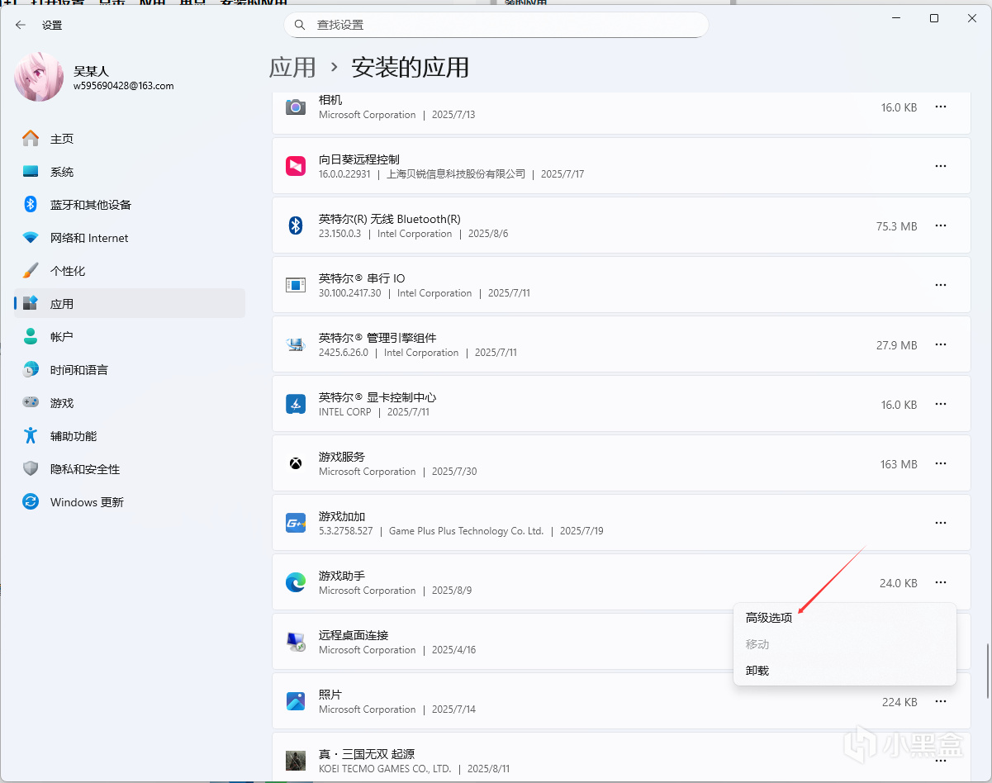992x783 pixels.
Task: Click the 远程桌面连接 app icon
Action: [296, 642]
